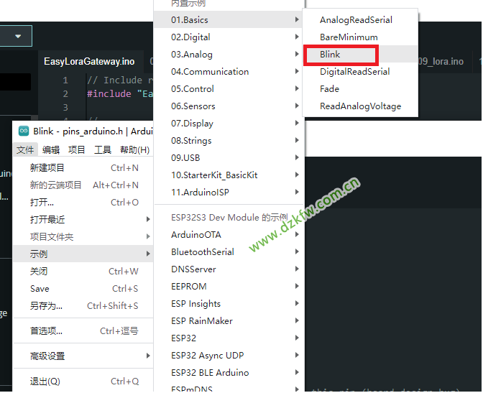
Task: Expand the 06.Sensors submenu arrow
Action: (x=296, y=106)
